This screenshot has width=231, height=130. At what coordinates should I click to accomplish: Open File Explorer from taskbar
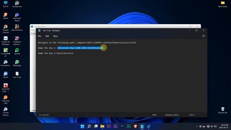pyautogui.click(x=103, y=126)
